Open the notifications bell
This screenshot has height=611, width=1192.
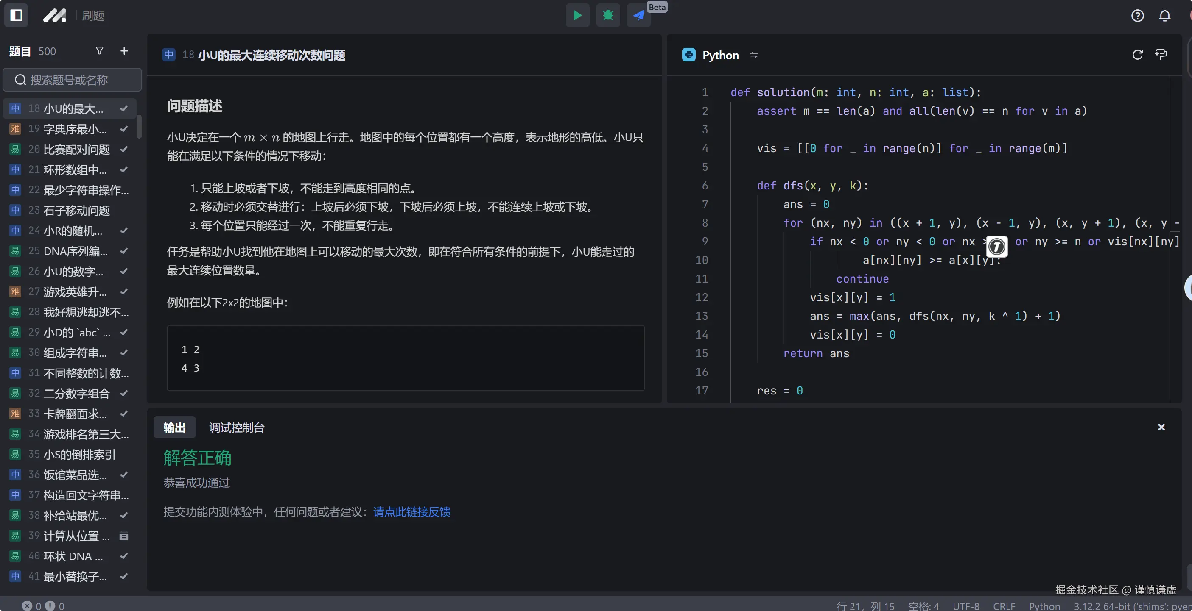(x=1164, y=16)
